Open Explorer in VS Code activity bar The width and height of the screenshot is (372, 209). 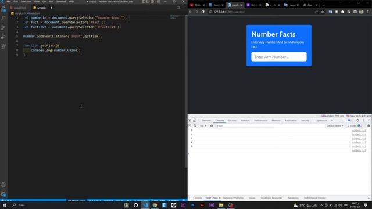tap(3, 9)
